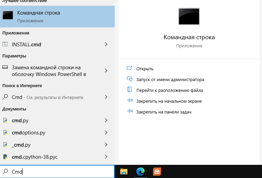Click the Python icon for cmdoptions.py
Viewport: 262px width, 178px height.
pyautogui.click(x=5, y=132)
